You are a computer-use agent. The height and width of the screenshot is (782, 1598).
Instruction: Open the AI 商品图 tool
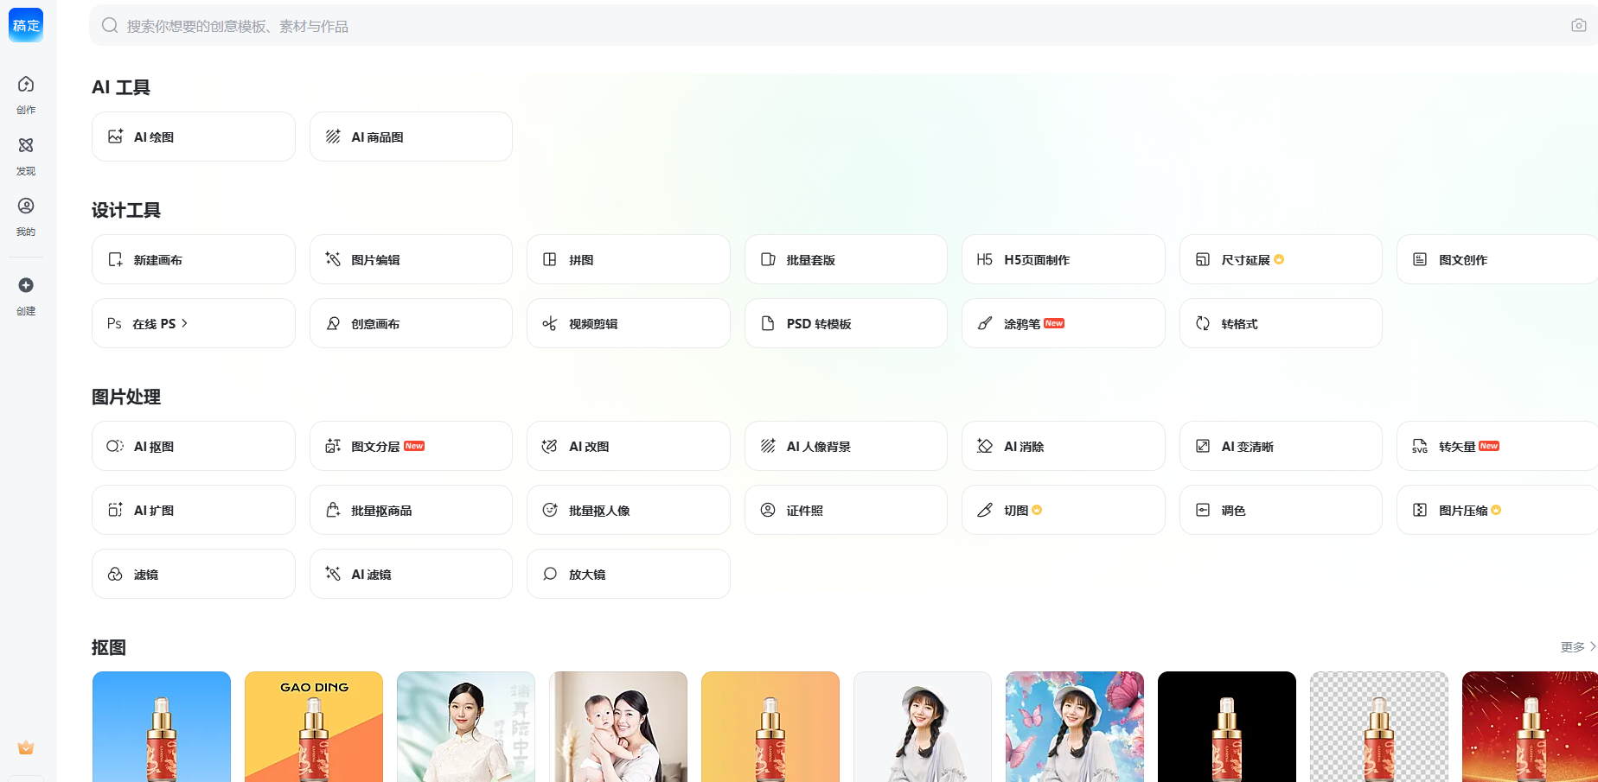(411, 137)
